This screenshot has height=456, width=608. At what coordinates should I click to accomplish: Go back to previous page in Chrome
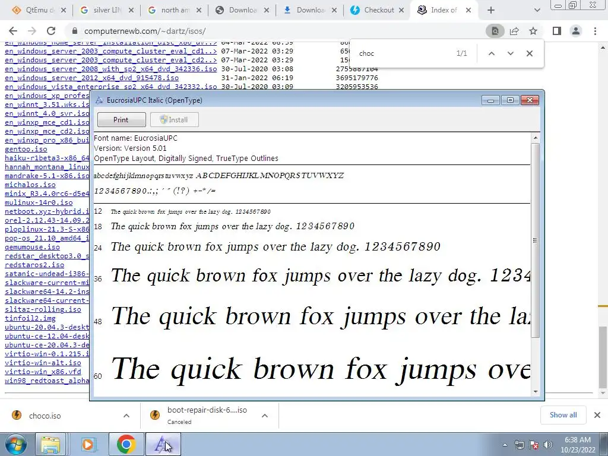[x=13, y=31]
